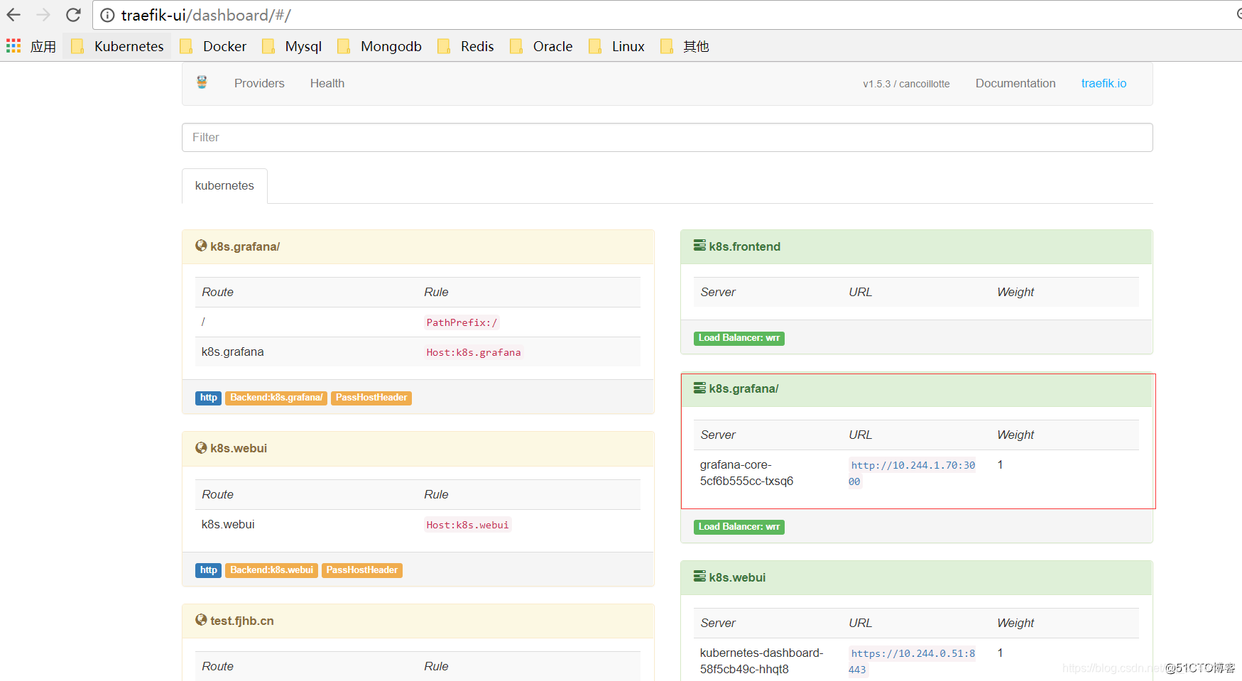Click http badge under k8s.grafana/ frontend
1242x681 pixels.
coord(208,398)
